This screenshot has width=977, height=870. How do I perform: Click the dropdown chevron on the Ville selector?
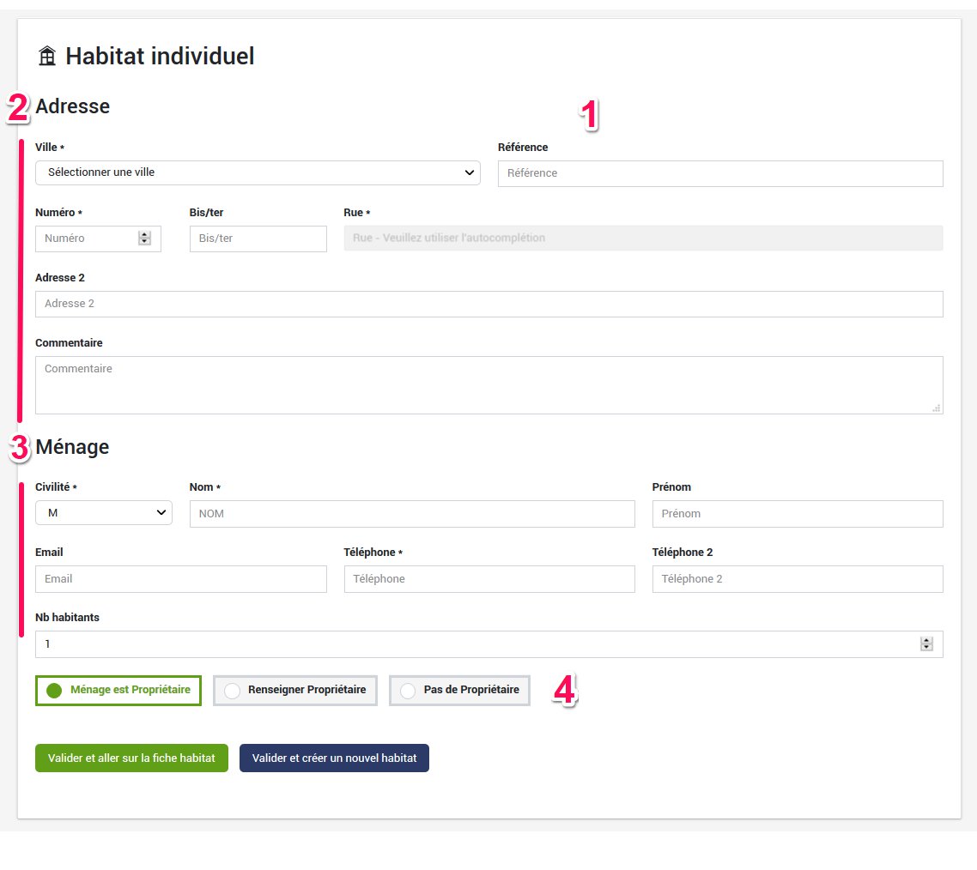tap(471, 172)
